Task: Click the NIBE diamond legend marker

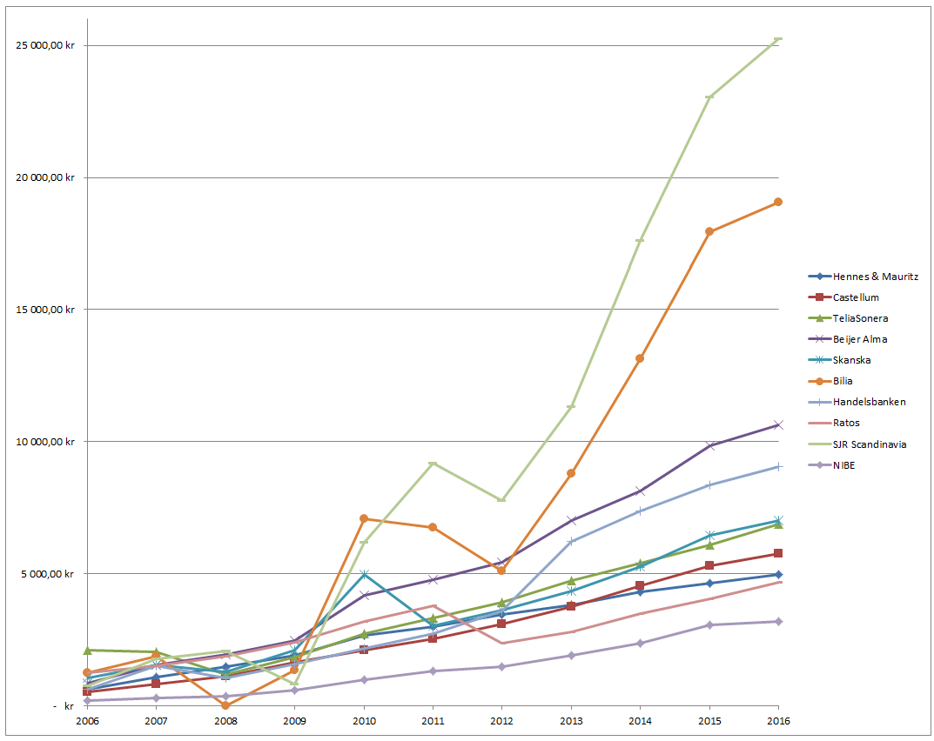Action: coord(818,464)
